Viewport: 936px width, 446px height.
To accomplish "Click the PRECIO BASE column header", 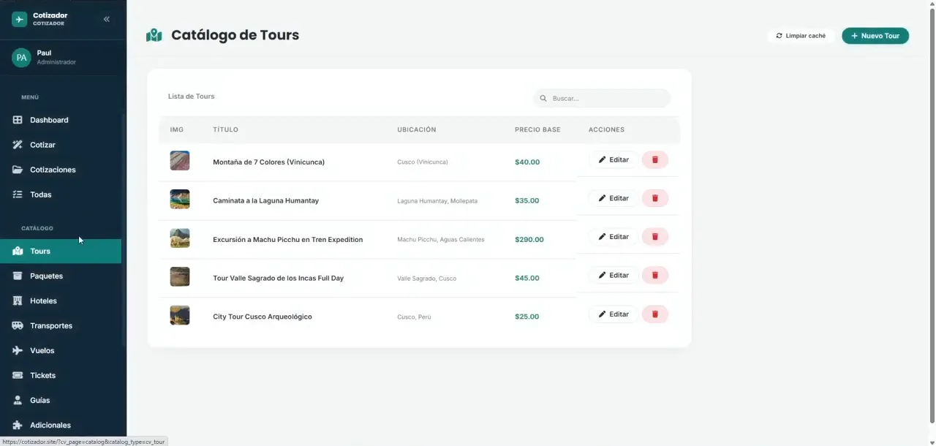I will (x=537, y=130).
